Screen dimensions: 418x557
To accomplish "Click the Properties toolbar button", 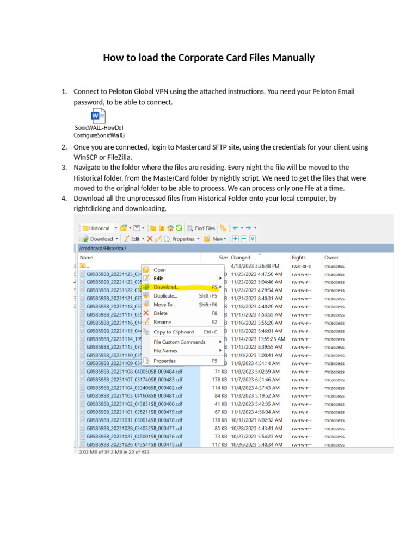I will pyautogui.click(x=180, y=239).
